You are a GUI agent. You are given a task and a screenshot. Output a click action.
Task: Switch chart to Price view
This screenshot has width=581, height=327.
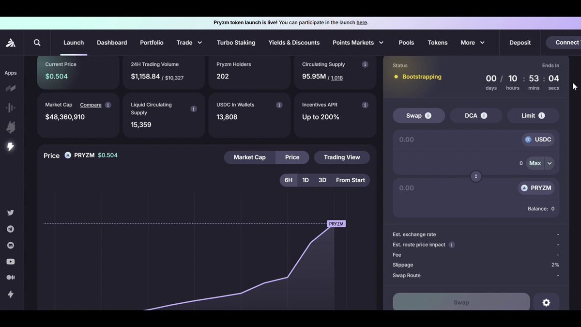(292, 157)
